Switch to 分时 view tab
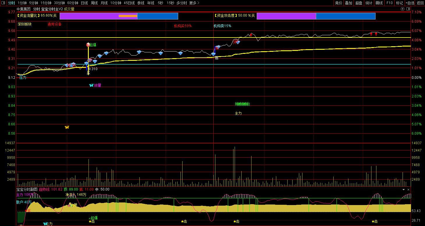Image resolution: width=425 pixels, height=226 pixels. point(11,3)
